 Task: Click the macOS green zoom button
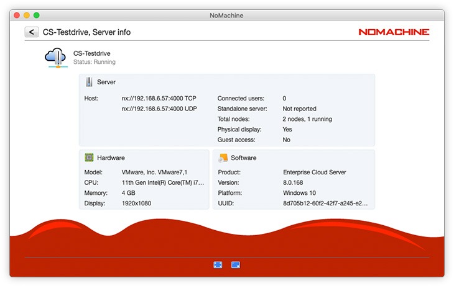(x=36, y=14)
